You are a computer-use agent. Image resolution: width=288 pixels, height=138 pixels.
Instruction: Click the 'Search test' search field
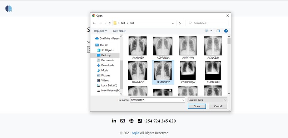[207, 23]
